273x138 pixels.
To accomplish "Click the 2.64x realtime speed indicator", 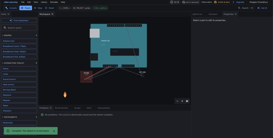I will [x=100, y=8].
